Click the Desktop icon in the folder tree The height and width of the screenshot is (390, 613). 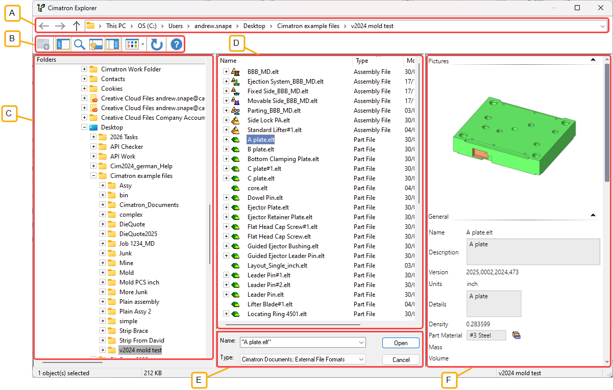(x=93, y=127)
